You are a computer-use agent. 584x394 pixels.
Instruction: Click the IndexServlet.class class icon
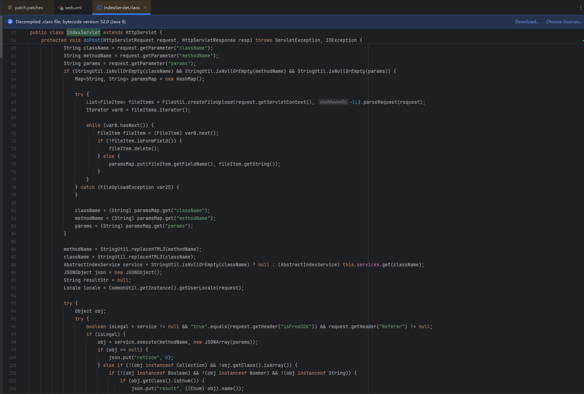click(x=99, y=7)
